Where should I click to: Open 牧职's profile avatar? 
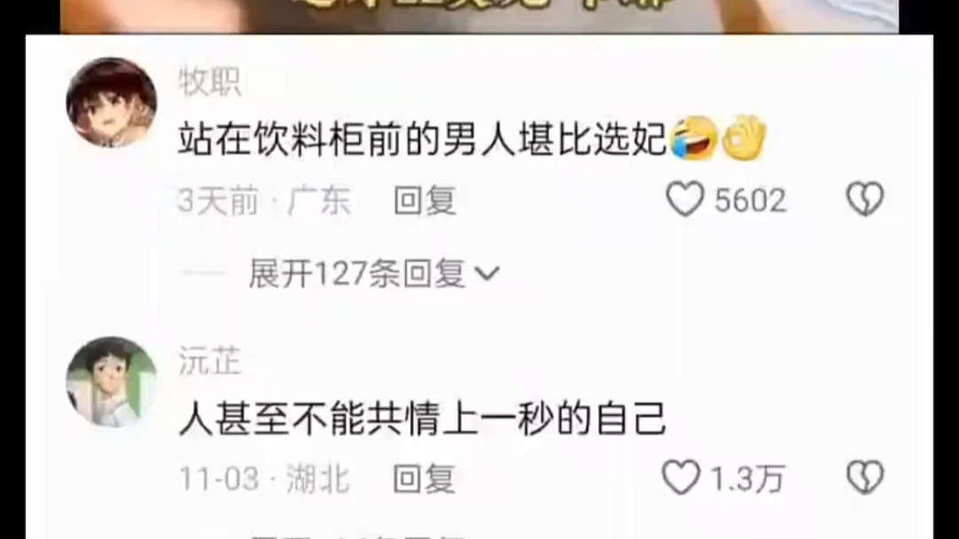pyautogui.click(x=112, y=102)
